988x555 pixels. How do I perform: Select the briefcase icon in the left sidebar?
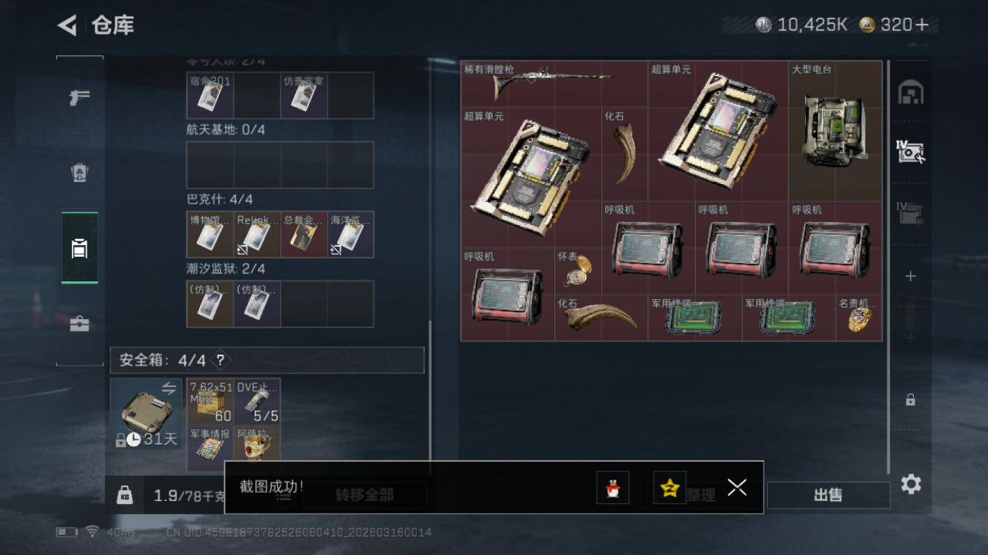tap(80, 323)
